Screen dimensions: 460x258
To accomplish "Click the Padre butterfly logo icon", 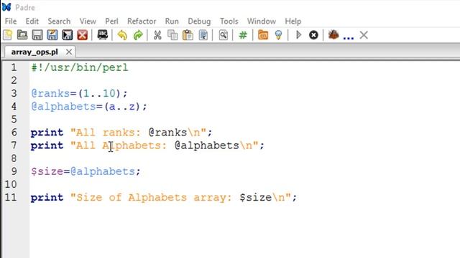I will 6,7.
